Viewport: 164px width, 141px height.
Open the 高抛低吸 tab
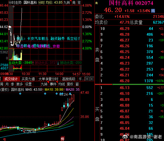tap(69, 79)
